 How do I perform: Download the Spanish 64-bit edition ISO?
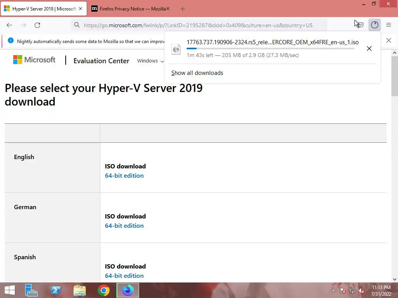click(x=124, y=276)
